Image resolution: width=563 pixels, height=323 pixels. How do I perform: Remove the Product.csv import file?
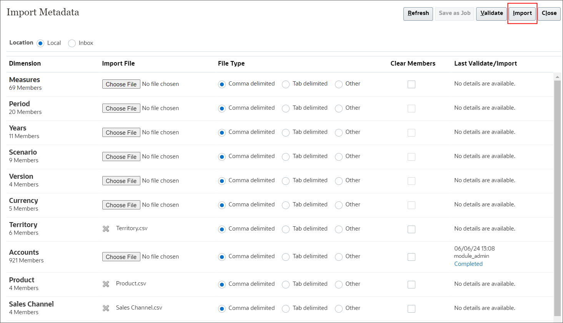pyautogui.click(x=106, y=284)
